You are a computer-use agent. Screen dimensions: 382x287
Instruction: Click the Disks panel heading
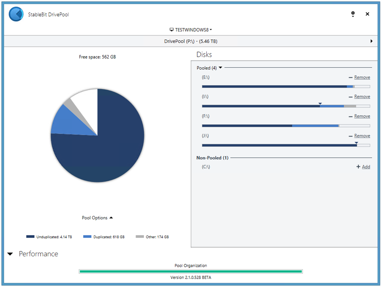[204, 54]
